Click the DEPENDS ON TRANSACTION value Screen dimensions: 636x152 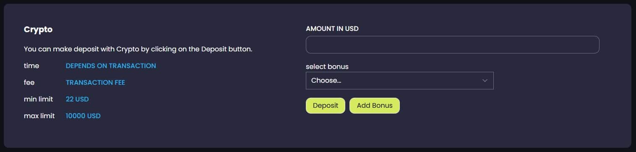111,66
